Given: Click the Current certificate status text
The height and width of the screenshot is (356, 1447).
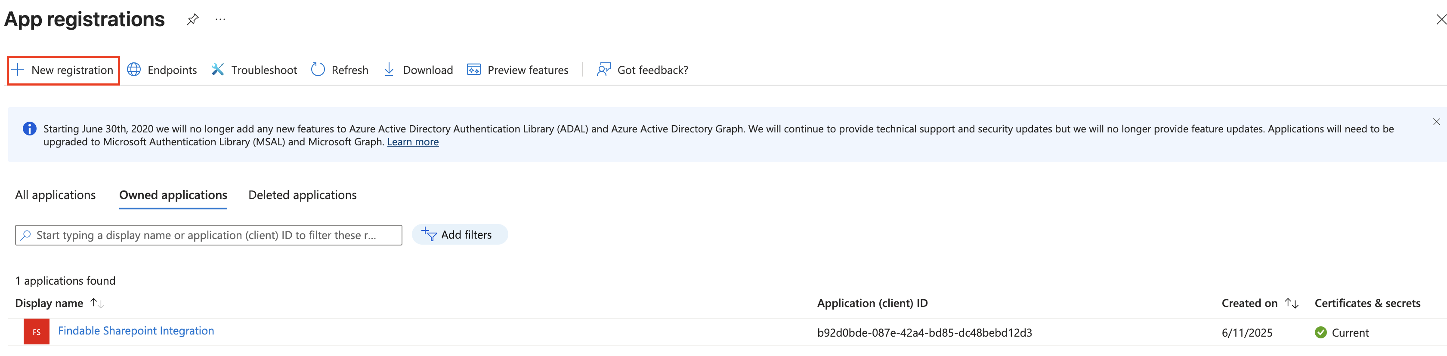Looking at the screenshot, I should point(1350,332).
